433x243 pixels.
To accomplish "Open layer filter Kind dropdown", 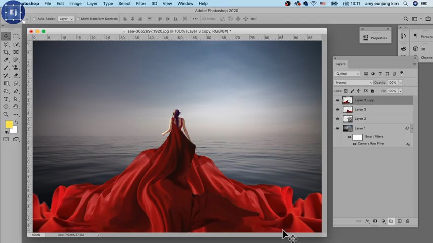I will [347, 74].
